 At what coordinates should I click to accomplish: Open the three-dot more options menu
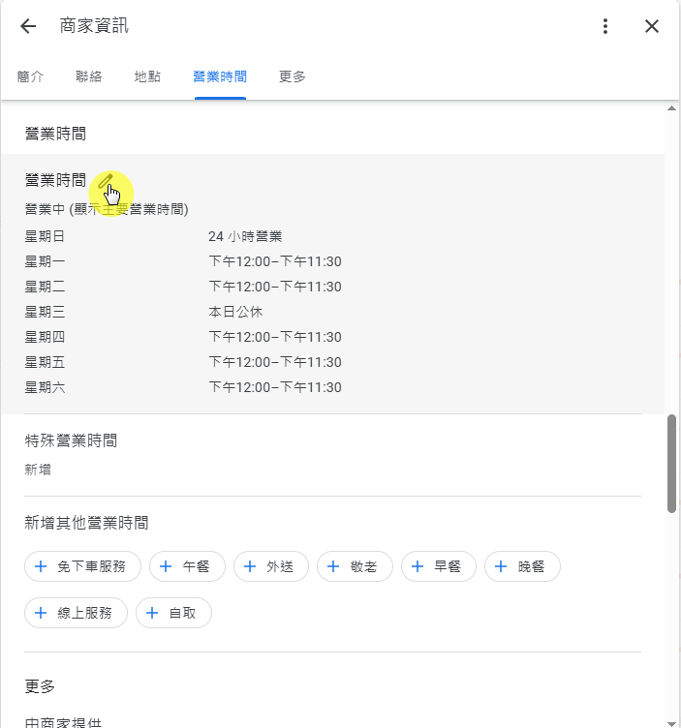(x=604, y=26)
